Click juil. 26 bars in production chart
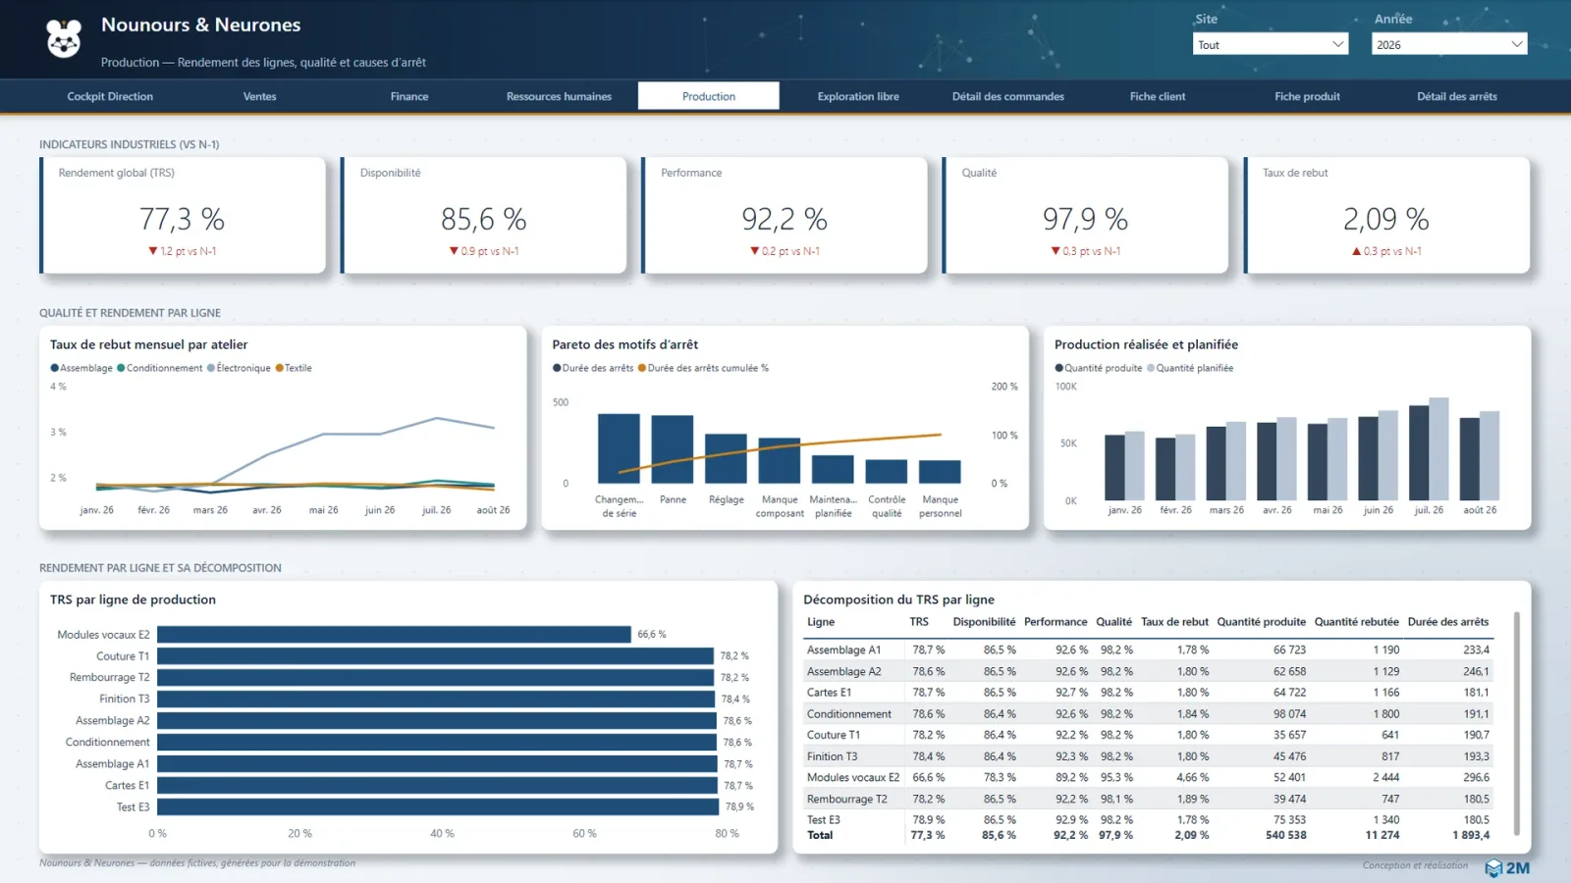This screenshot has width=1571, height=883. tap(1429, 449)
